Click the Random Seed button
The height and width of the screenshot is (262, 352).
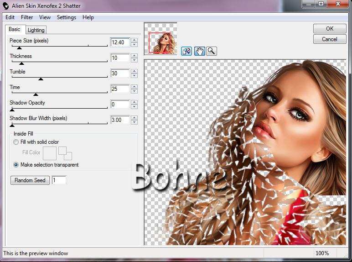pyautogui.click(x=30, y=180)
